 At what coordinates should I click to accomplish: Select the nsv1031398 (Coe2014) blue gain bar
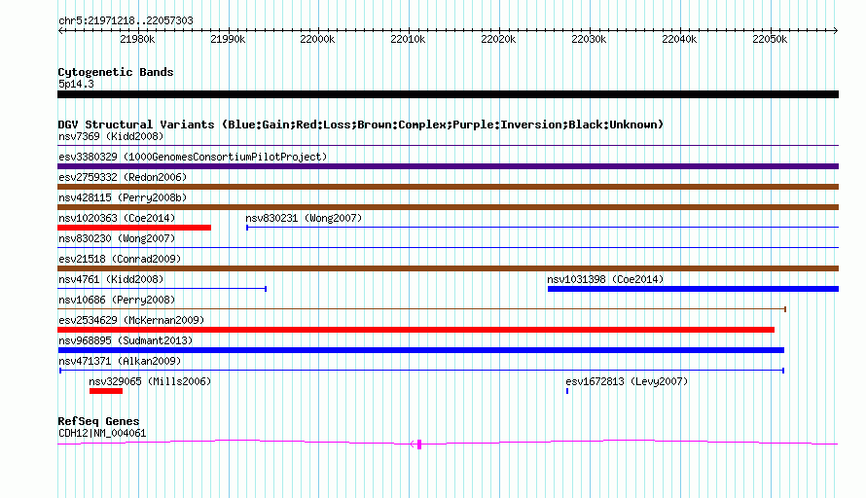point(693,289)
